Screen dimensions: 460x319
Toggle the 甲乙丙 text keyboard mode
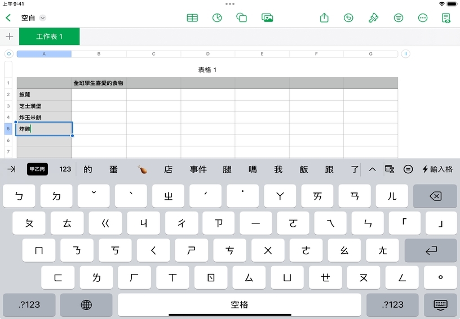(x=37, y=169)
